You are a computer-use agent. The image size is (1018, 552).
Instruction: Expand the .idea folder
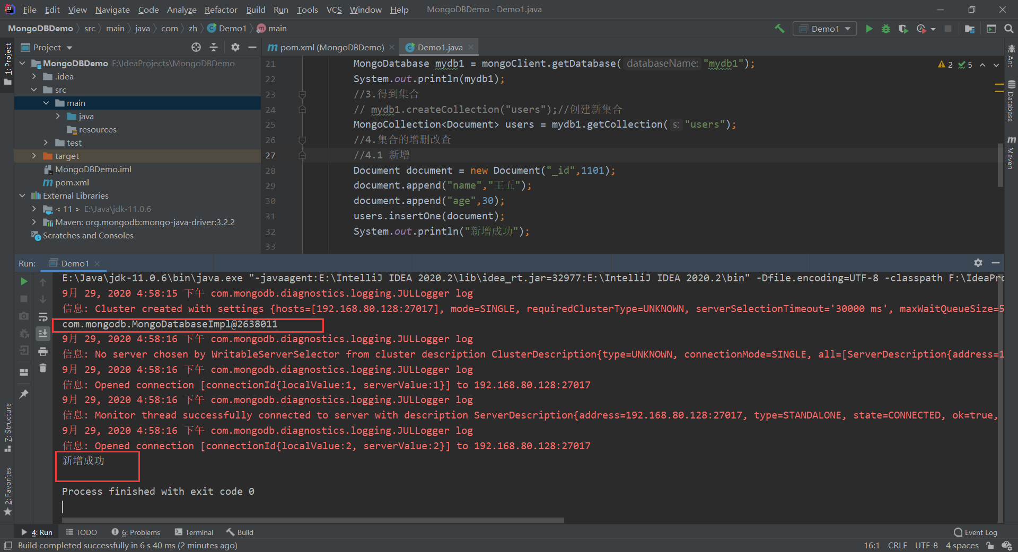(34, 76)
